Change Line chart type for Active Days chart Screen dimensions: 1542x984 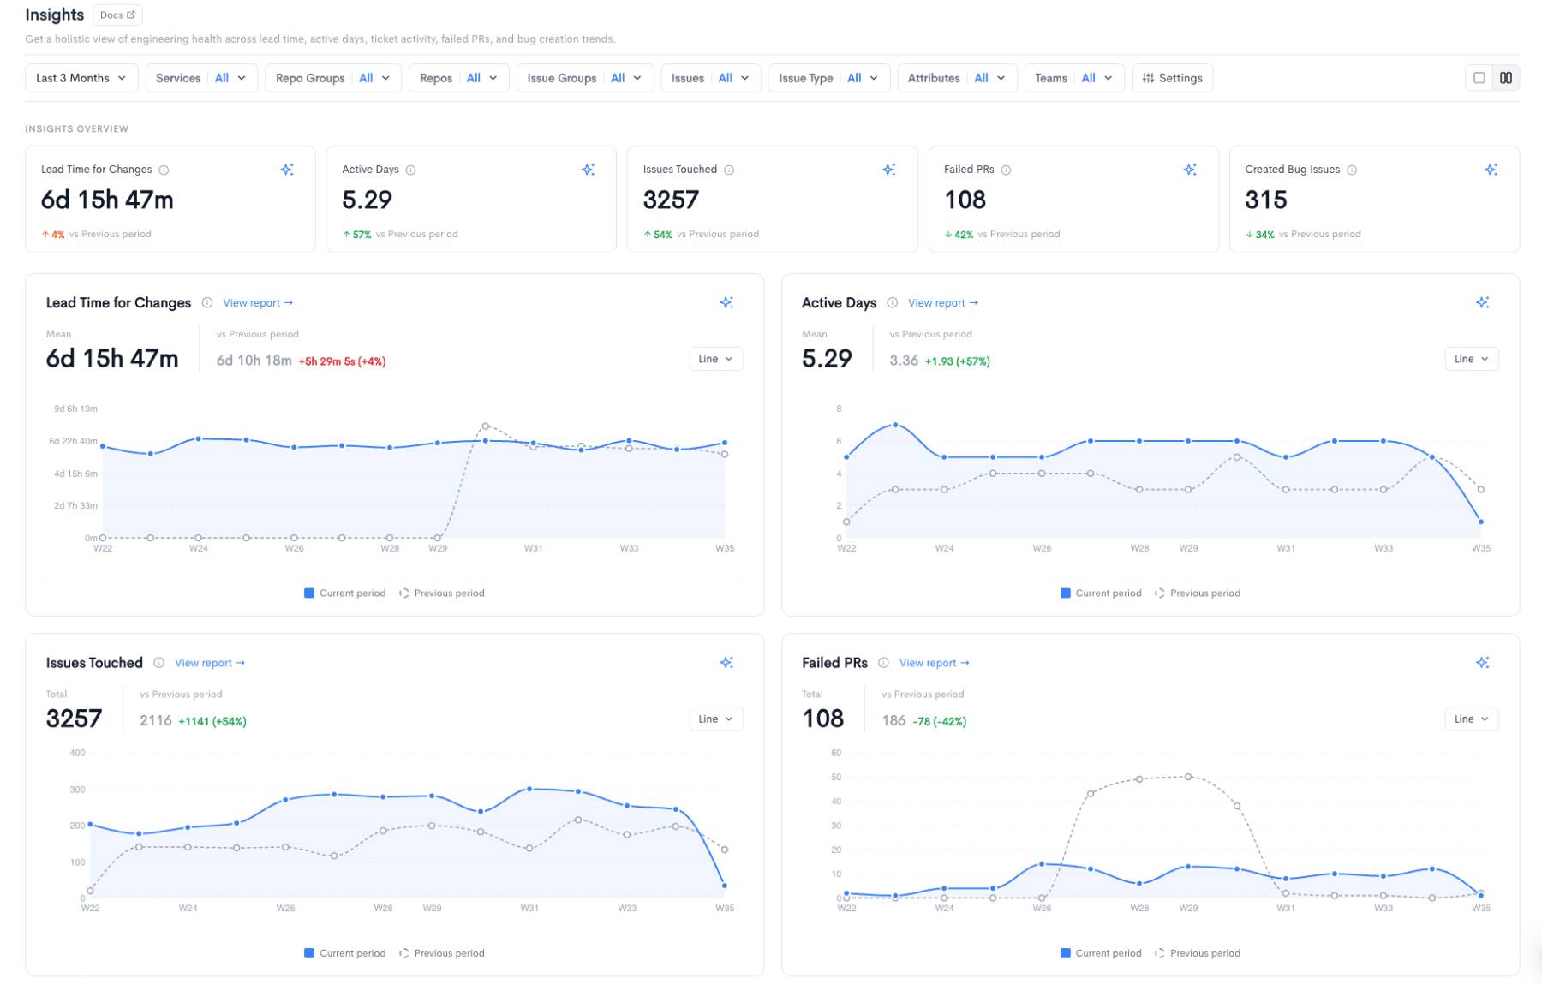[x=1472, y=359]
